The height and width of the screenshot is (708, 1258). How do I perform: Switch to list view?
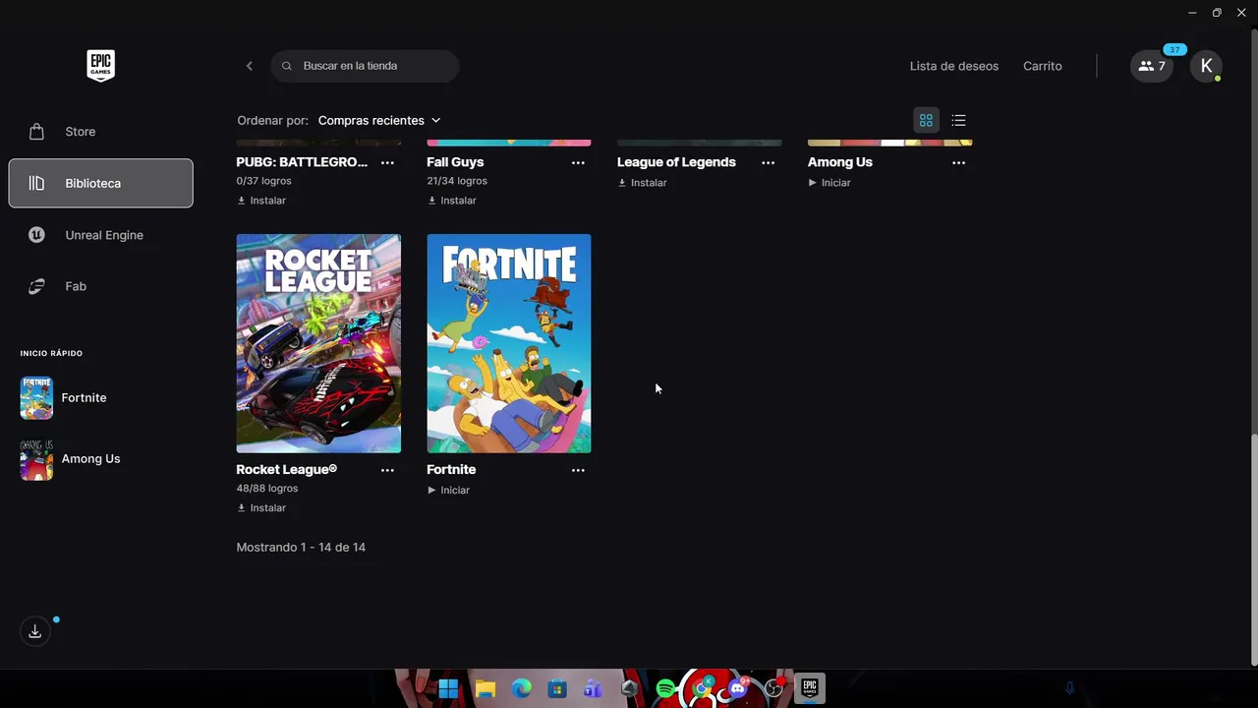click(959, 120)
